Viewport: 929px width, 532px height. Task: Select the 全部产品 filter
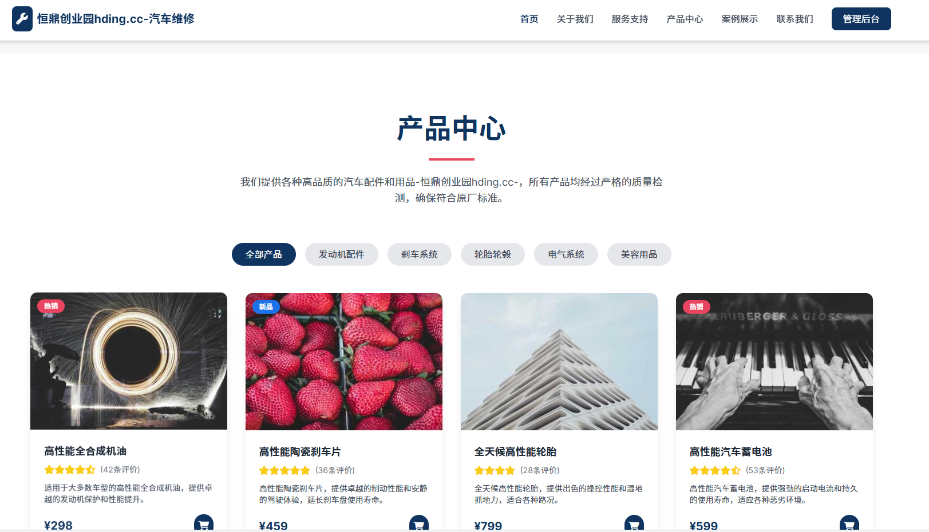point(264,254)
